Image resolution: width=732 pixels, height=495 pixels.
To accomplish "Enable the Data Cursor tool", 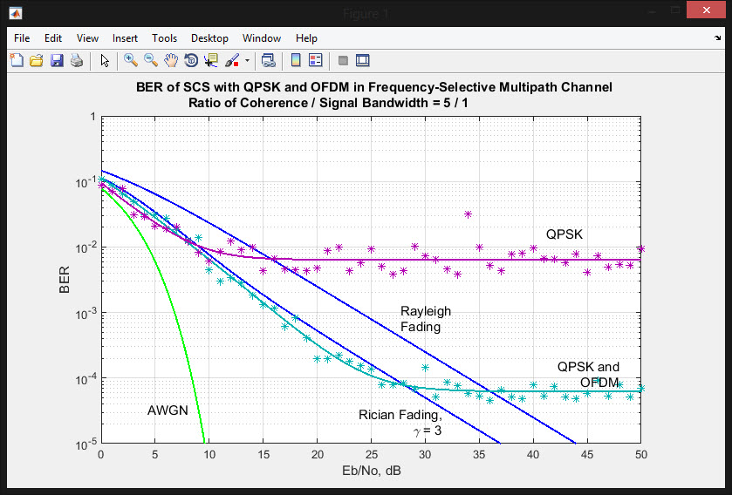I will coord(211,60).
